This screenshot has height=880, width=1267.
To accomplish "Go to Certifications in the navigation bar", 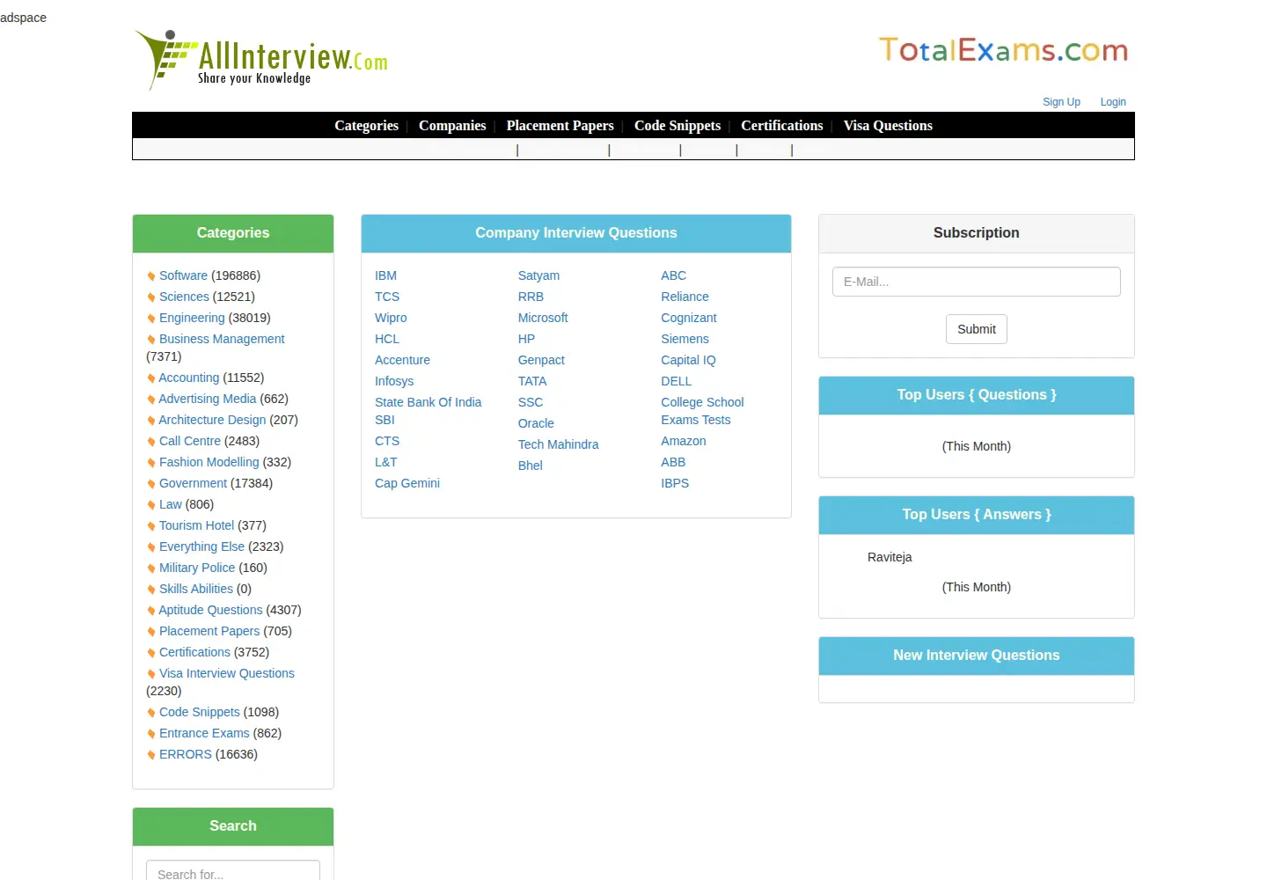I will pyautogui.click(x=782, y=125).
